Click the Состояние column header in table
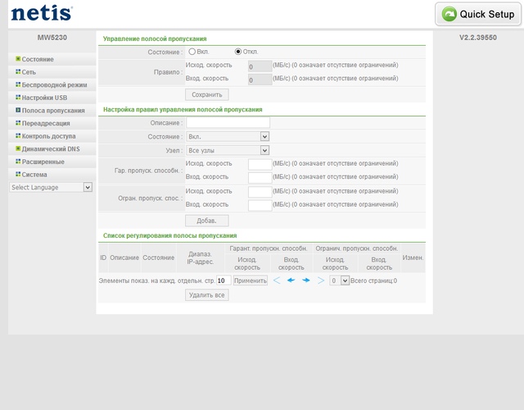This screenshot has height=410, width=524. click(158, 257)
